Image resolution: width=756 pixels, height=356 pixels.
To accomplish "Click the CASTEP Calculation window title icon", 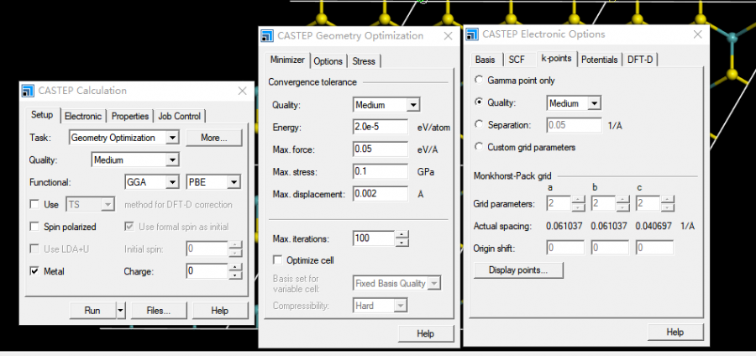I will point(28,91).
